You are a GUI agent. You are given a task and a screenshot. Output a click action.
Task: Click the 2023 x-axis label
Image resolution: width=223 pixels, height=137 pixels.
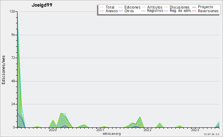click(x=195, y=130)
